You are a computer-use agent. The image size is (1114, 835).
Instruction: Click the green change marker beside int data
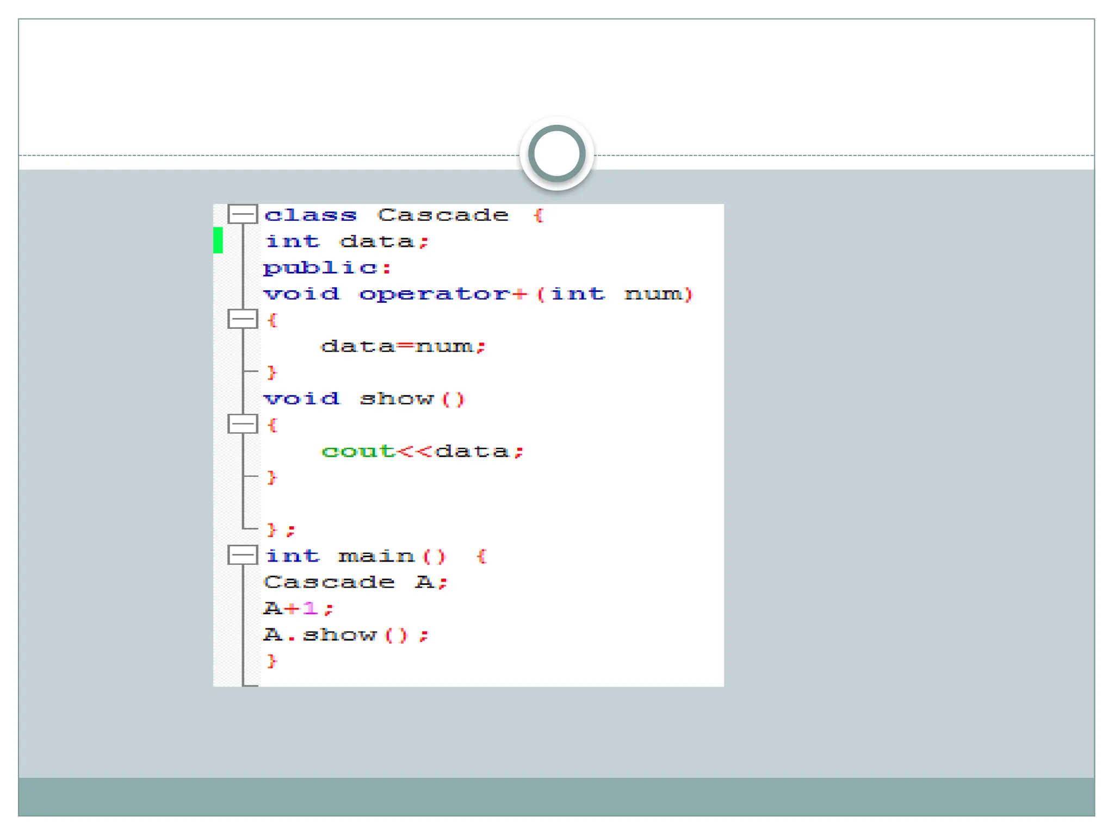218,240
